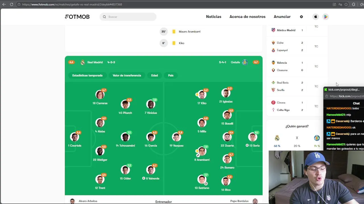The width and height of the screenshot is (364, 204).
Task: Open player 10 Satriano photo
Action: (x=202, y=179)
